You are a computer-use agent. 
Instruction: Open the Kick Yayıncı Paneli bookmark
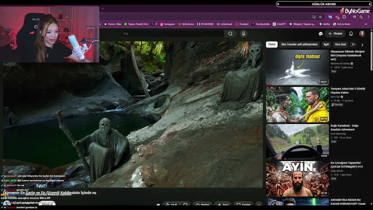[136, 24]
